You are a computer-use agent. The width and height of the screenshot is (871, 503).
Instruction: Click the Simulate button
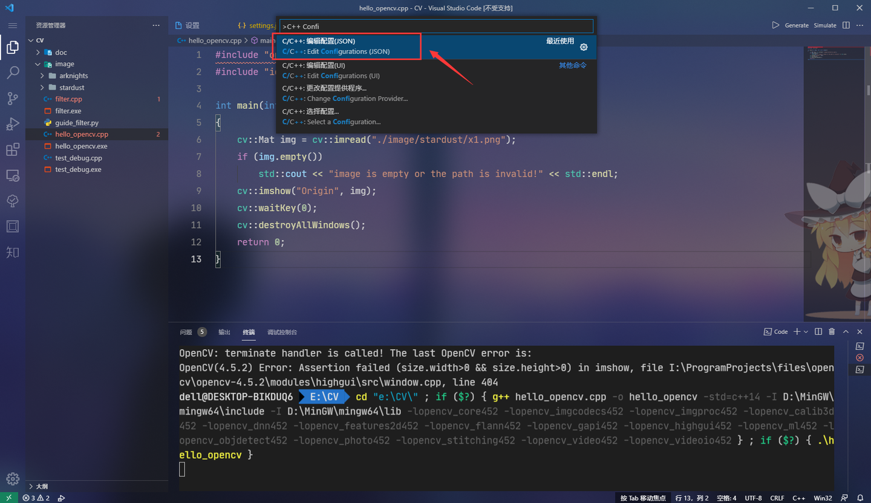pyautogui.click(x=824, y=25)
